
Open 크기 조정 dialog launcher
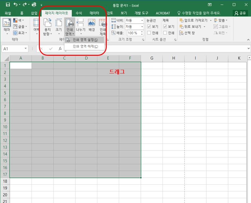(x=143, y=40)
